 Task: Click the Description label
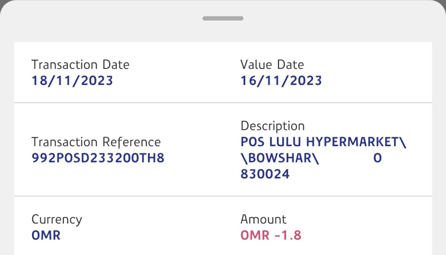pos(272,126)
